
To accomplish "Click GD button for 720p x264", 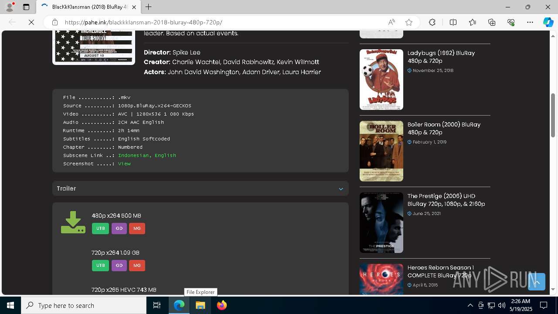I will [x=119, y=266].
